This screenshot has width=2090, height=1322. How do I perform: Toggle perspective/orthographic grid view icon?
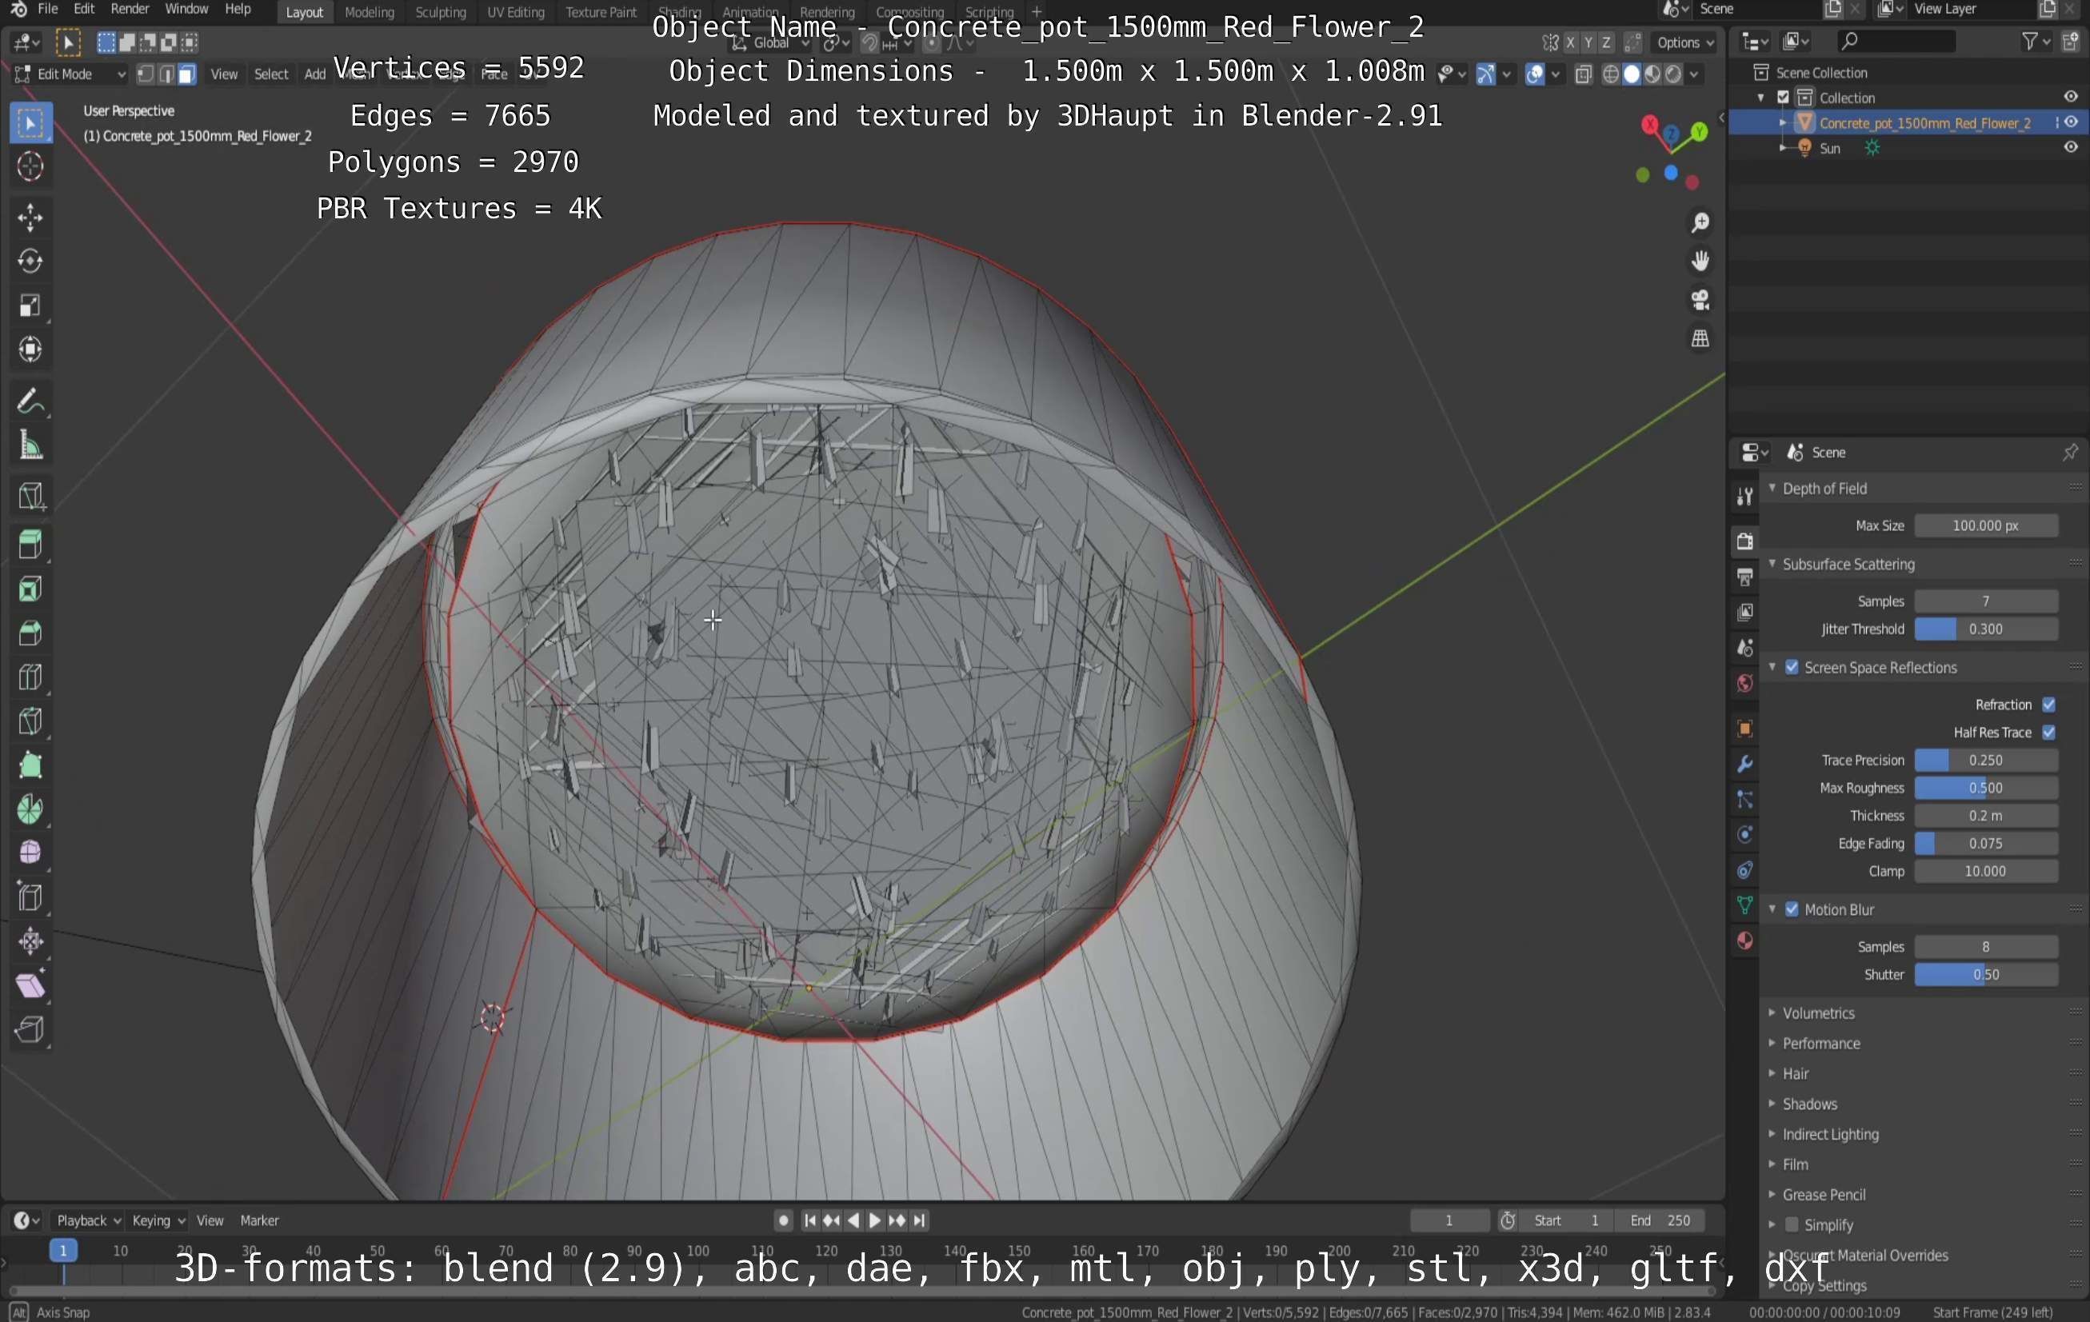tap(1700, 338)
